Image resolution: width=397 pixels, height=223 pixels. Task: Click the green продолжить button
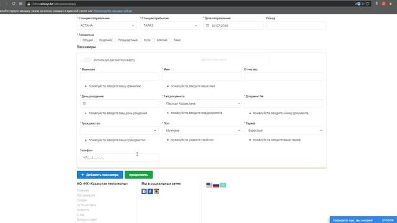pos(138,175)
